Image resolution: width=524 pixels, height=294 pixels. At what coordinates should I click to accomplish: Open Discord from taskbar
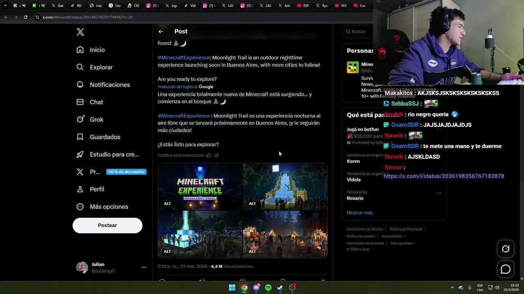(x=256, y=287)
